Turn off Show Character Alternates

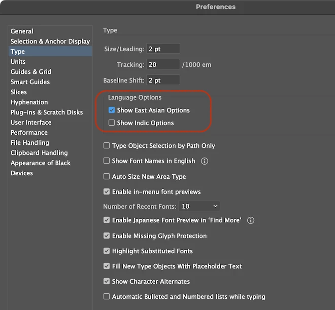[x=107, y=282]
